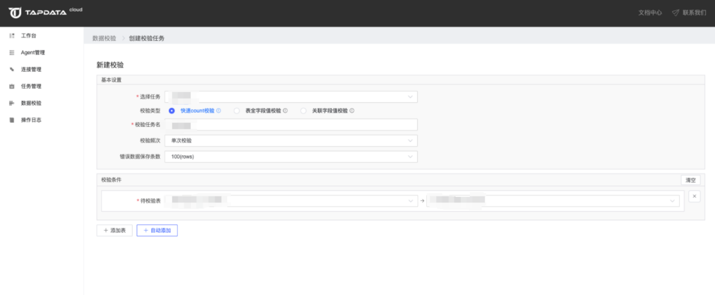Image resolution: width=715 pixels, height=295 pixels.
Task: Click the 基本设置 section header
Action: (x=111, y=80)
